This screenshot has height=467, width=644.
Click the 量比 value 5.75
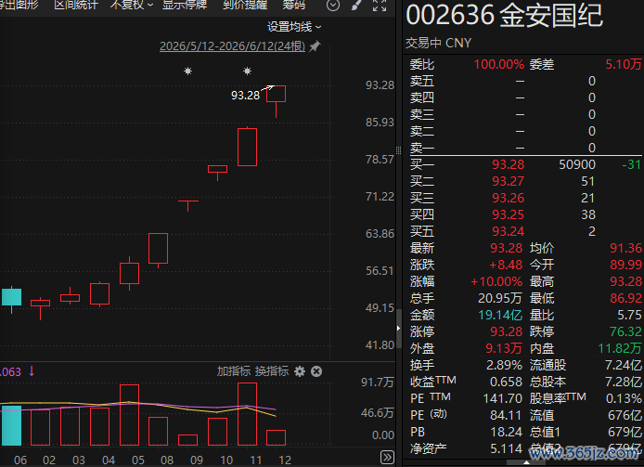coord(629,316)
